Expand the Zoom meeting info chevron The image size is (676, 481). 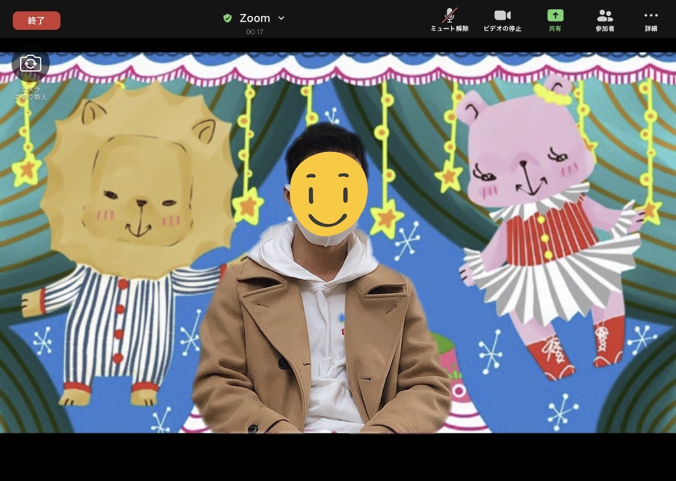pyautogui.click(x=281, y=18)
